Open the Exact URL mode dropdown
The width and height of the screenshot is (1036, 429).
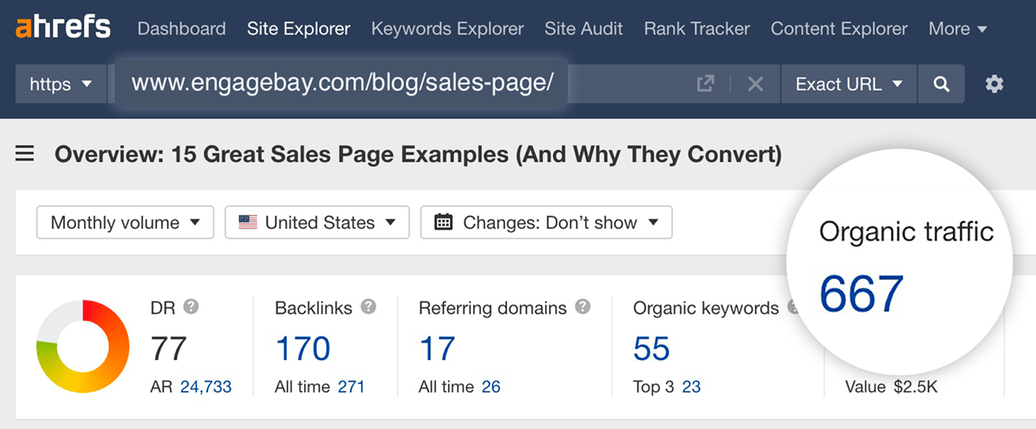848,84
